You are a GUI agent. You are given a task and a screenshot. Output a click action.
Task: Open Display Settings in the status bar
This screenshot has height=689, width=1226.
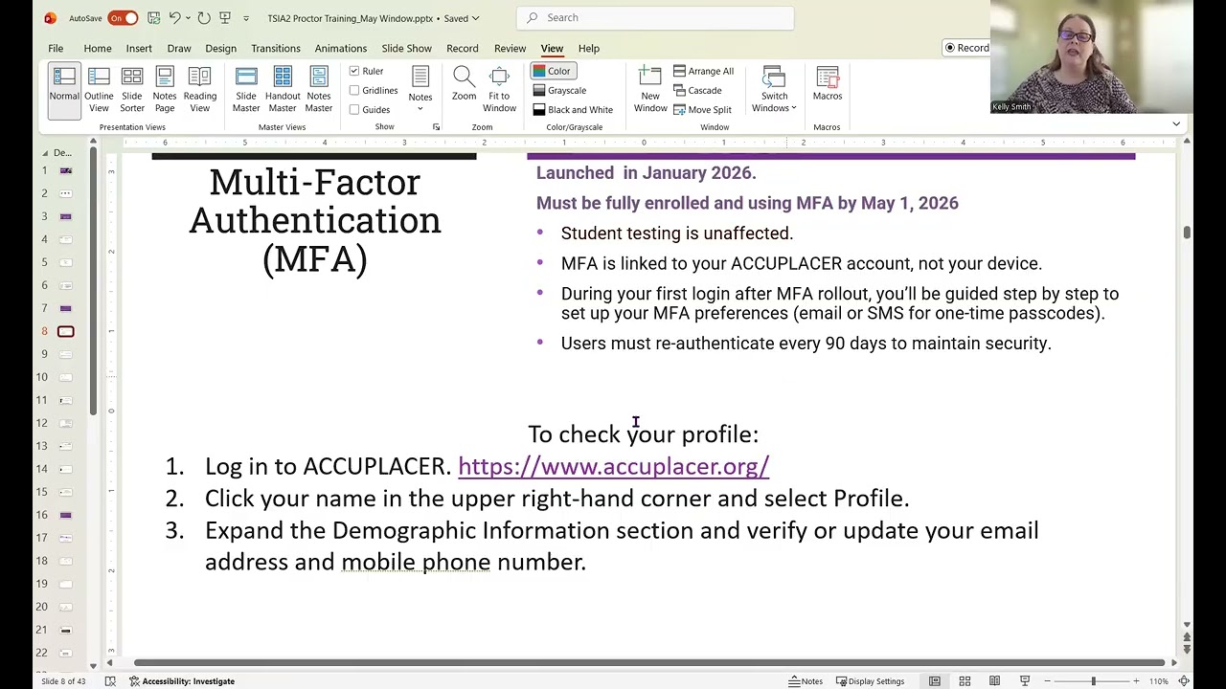[x=869, y=681]
